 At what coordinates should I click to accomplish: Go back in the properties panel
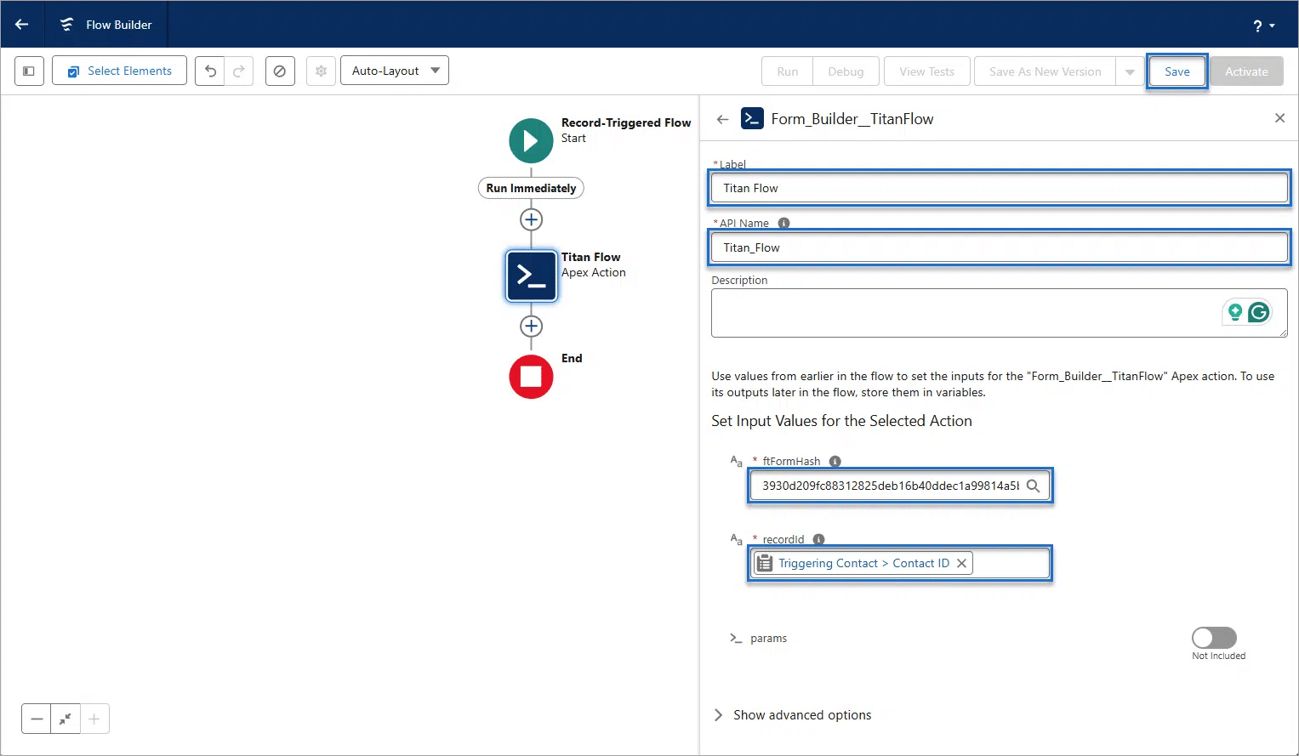722,119
